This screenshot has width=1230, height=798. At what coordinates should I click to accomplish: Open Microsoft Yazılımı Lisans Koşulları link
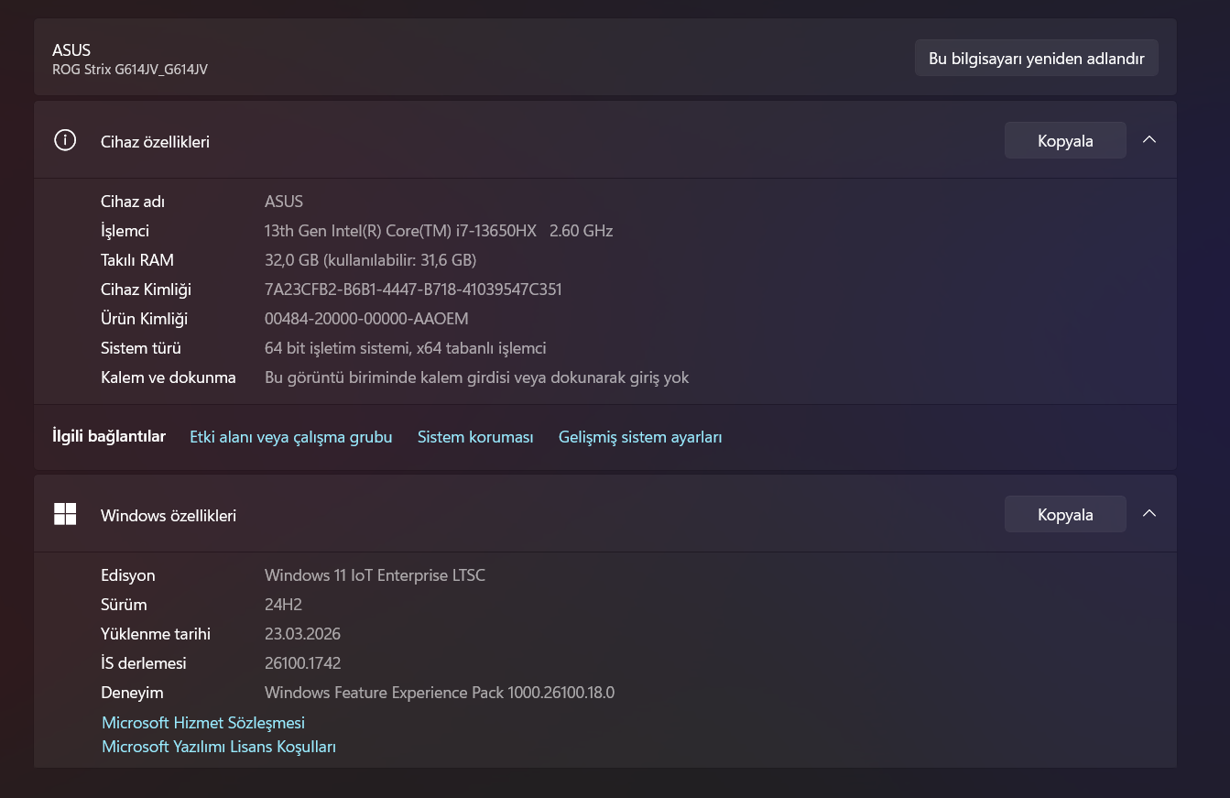(x=219, y=747)
